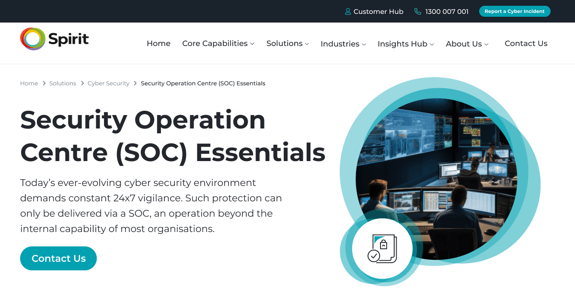Select the Security Operation Centre (SOC) Essentials breadcrumb

point(203,83)
